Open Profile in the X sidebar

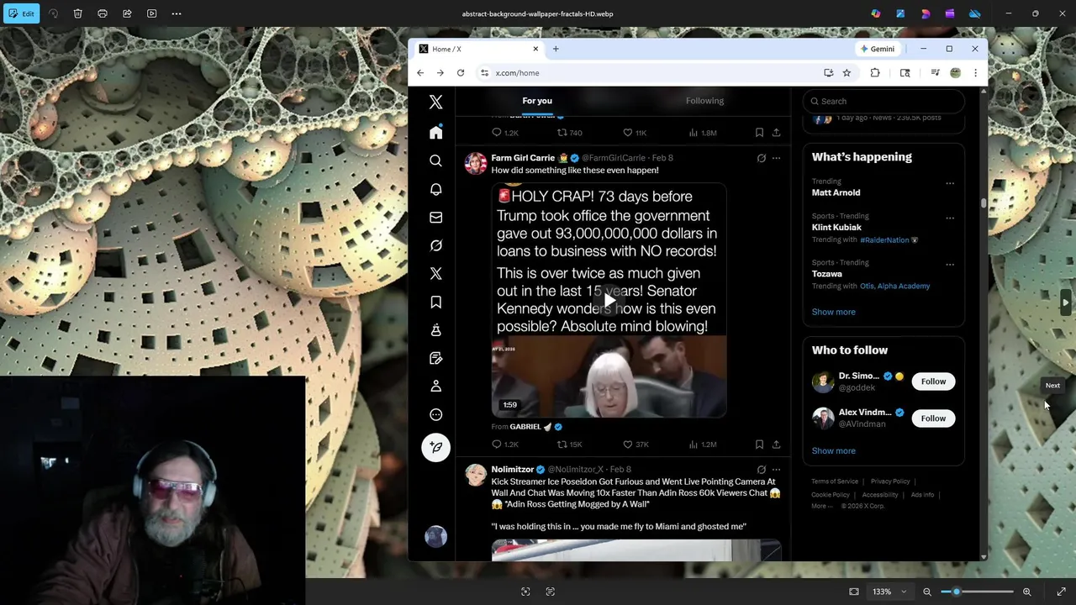pyautogui.click(x=435, y=387)
